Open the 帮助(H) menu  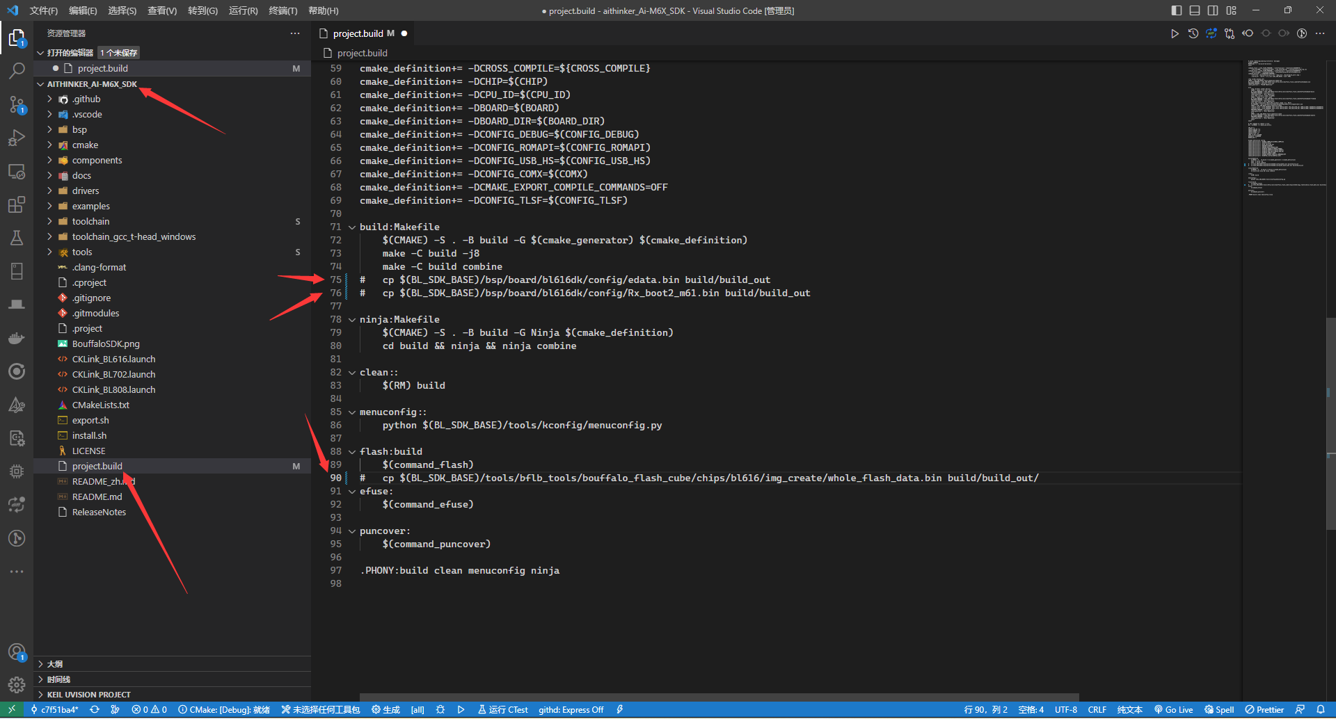pyautogui.click(x=323, y=10)
